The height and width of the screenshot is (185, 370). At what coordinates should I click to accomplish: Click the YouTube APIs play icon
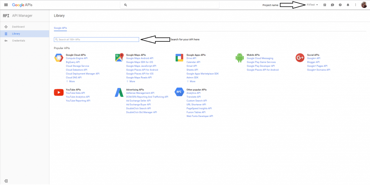(x=59, y=92)
